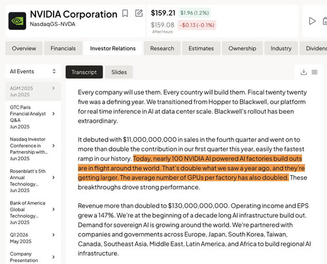The height and width of the screenshot is (264, 327).
Task: Click the edit note pencil icon
Action: tap(139, 13)
